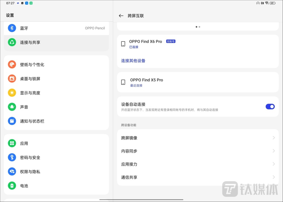This screenshot has width=283, height=202.
Task: Tap the blue 通知与状态栏 icon
Action: coord(12,121)
